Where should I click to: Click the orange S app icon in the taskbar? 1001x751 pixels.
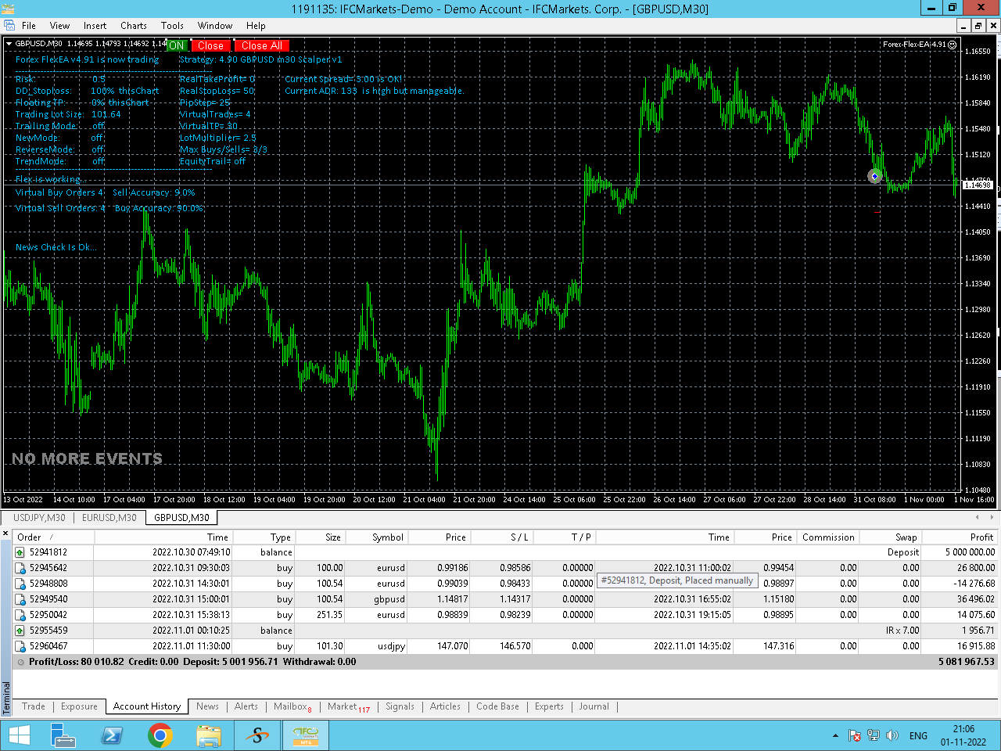click(x=257, y=735)
